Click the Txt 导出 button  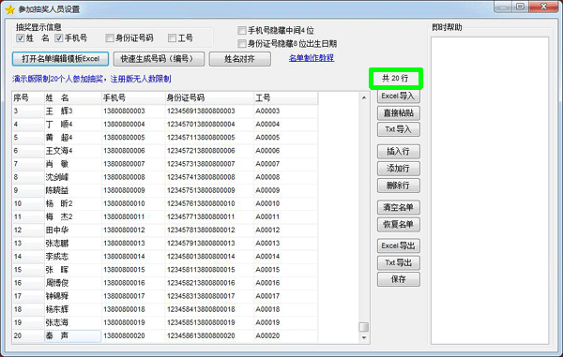(x=398, y=262)
